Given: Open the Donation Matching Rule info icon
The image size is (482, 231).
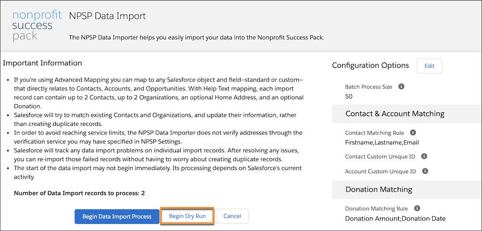Looking at the screenshot, I should [417, 208].
